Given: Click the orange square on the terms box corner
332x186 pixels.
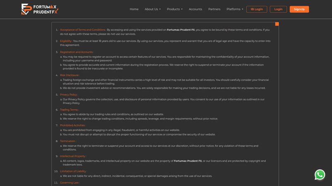Looking at the screenshot, I should (277, 24).
